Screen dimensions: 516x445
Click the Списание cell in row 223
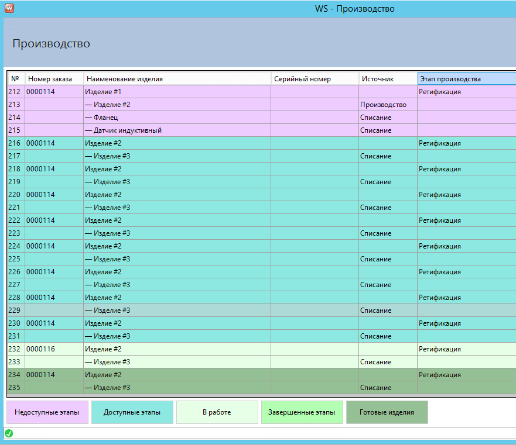[x=388, y=233]
